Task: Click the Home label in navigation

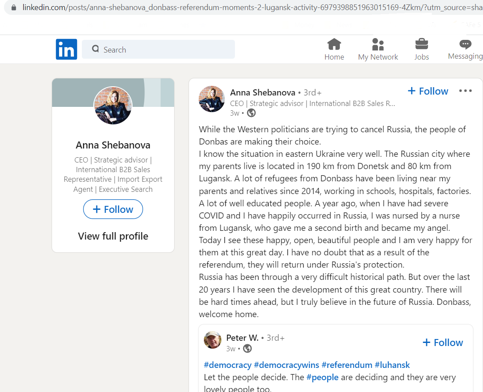Action: pos(334,57)
